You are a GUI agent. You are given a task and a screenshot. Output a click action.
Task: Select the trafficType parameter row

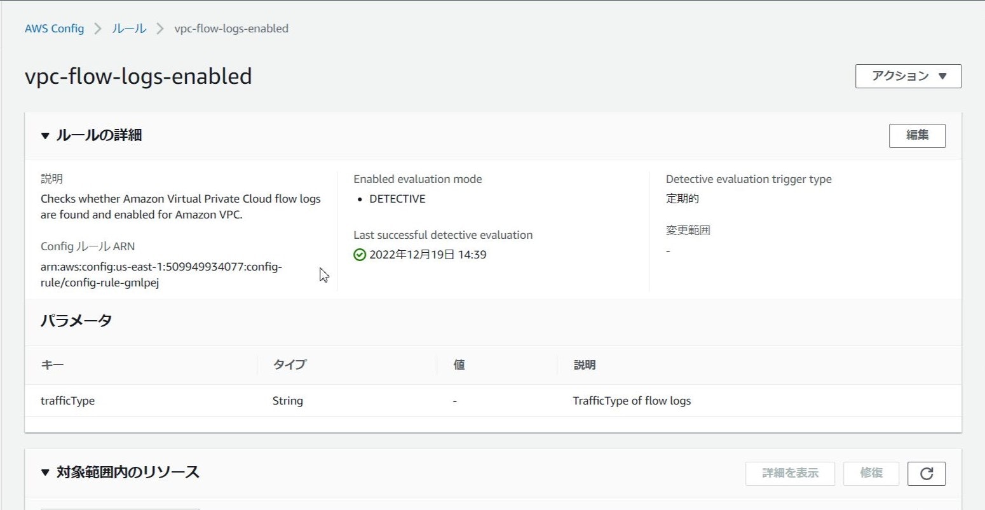(68, 401)
